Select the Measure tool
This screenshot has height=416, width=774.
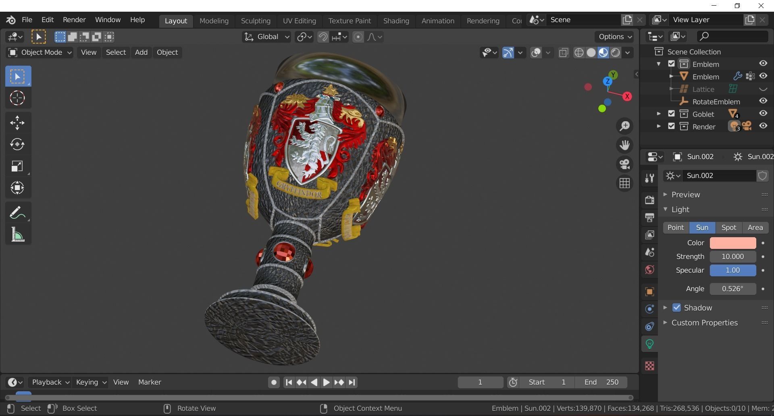(x=18, y=234)
